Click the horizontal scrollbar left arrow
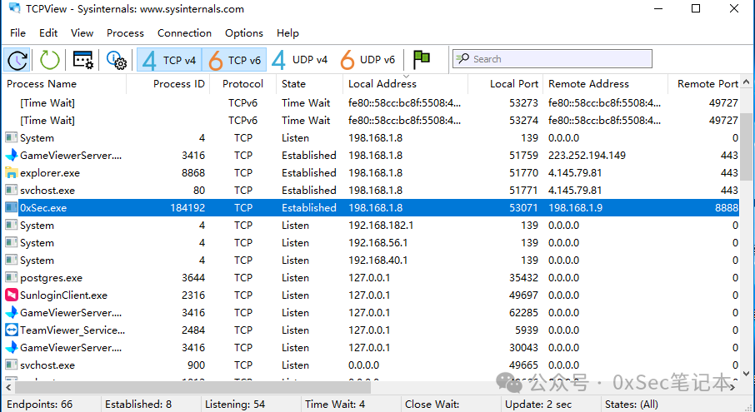Viewport: 755px width, 412px height. (8, 386)
